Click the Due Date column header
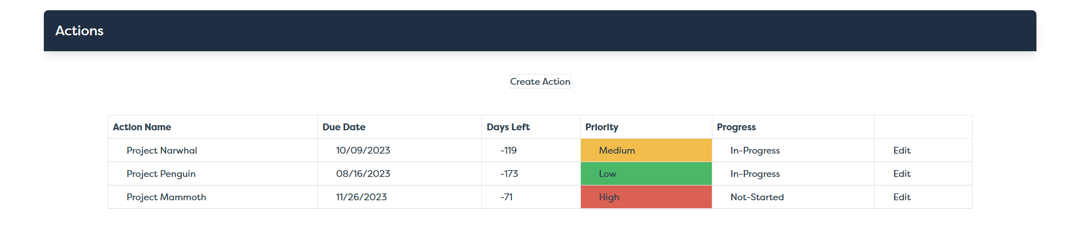1082x227 pixels. [344, 127]
